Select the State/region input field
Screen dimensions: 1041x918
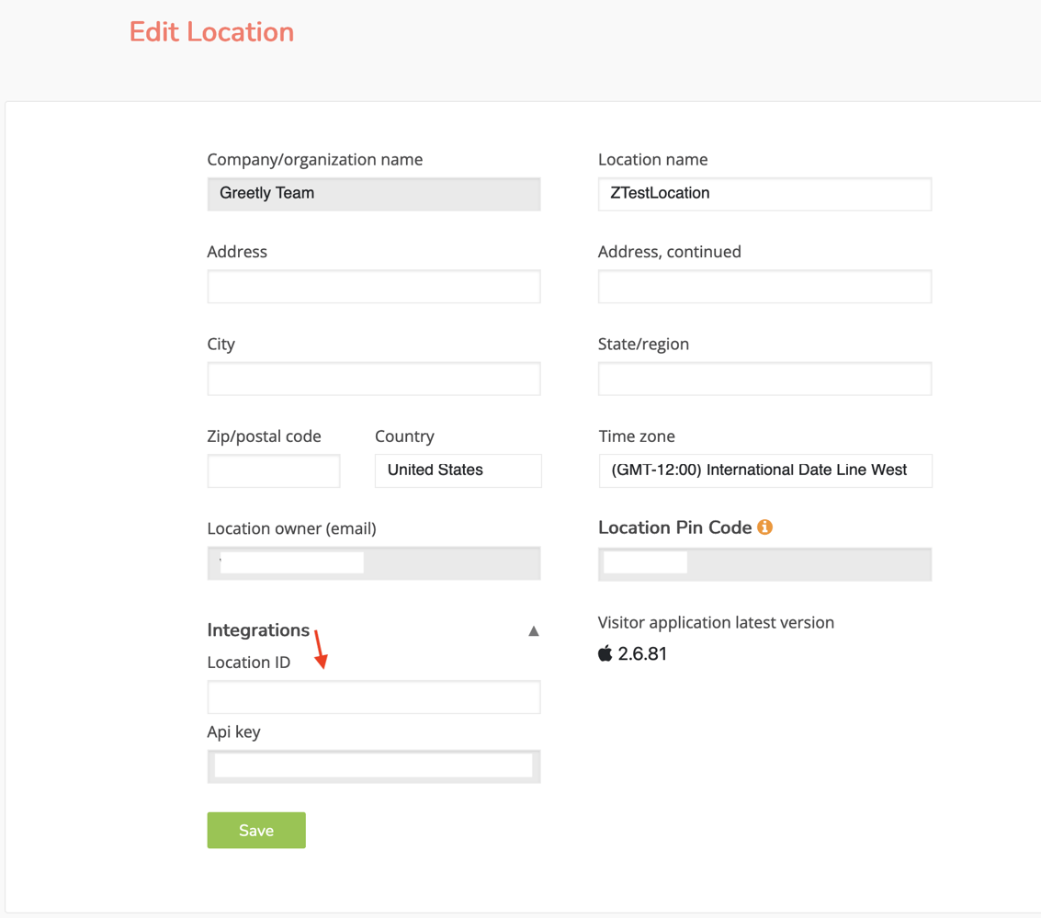(765, 379)
